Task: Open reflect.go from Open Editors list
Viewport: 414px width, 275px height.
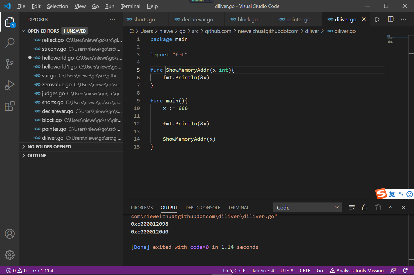Action: 71,40
